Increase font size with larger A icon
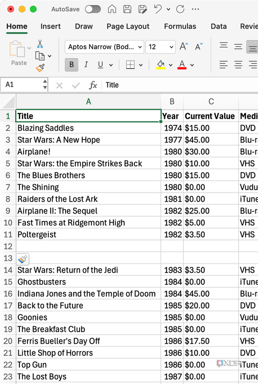This screenshot has height=384, width=258. pos(184,46)
